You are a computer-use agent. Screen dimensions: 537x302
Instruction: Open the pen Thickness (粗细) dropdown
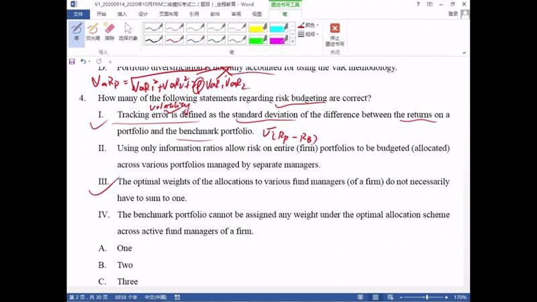pos(309,34)
